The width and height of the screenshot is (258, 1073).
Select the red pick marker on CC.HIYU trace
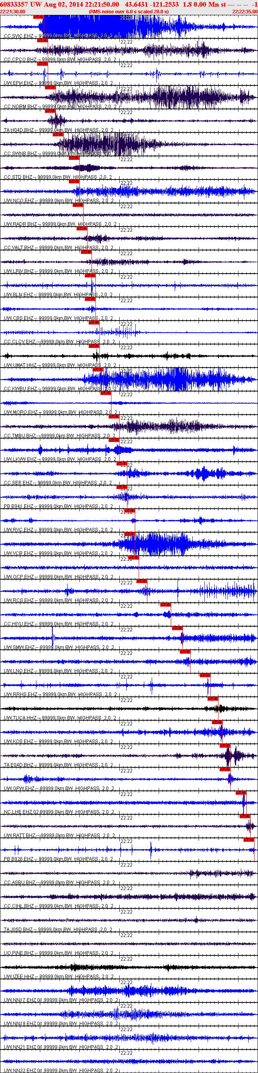[x=165, y=604]
